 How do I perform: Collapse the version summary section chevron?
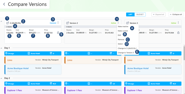tap(1, 21)
